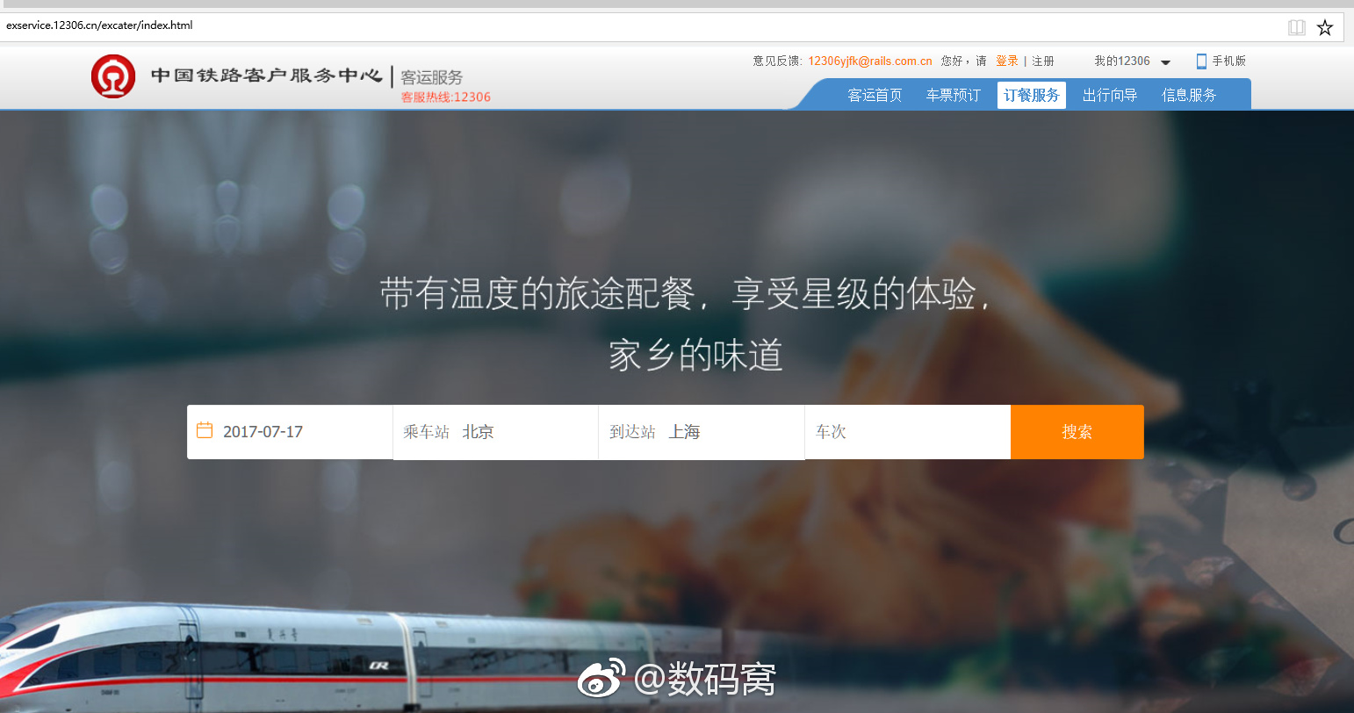Open the 客运首页 tab
Viewport: 1354px width, 713px height.
[x=875, y=95]
